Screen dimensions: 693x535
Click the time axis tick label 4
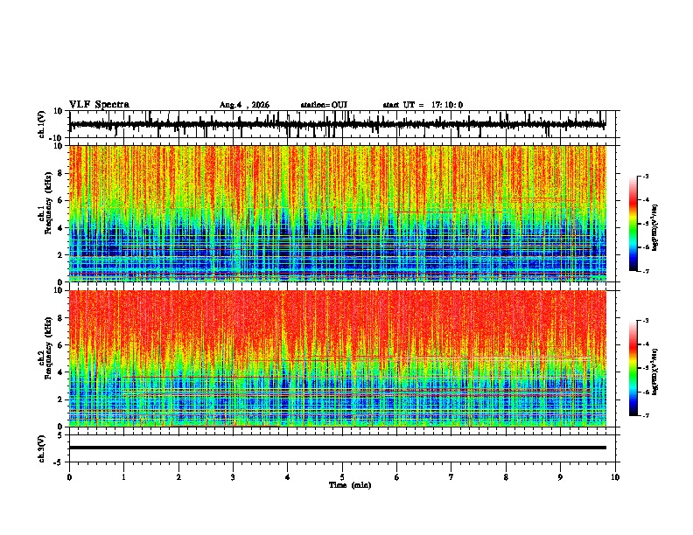[287, 477]
